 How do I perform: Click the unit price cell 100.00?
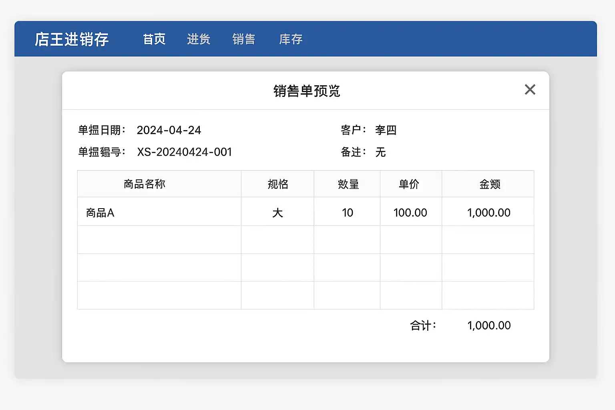410,213
